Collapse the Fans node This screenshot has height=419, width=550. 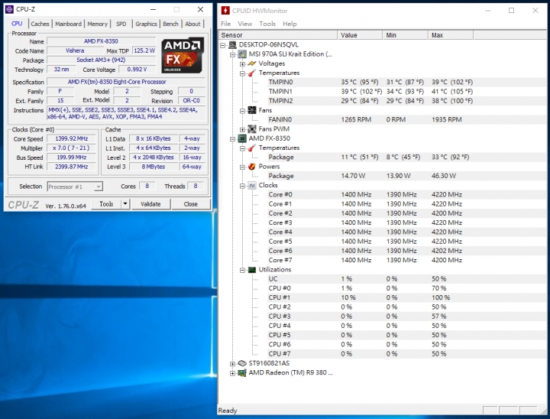coord(242,111)
